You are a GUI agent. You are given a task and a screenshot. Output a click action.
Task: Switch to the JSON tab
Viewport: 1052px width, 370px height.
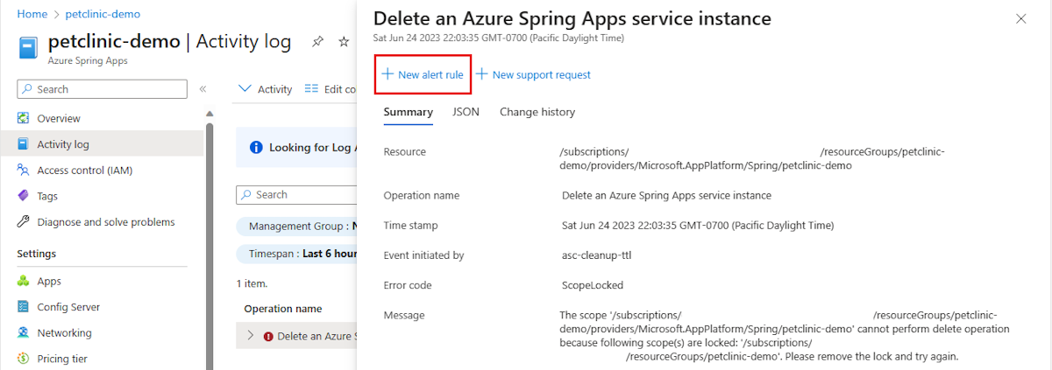click(466, 112)
